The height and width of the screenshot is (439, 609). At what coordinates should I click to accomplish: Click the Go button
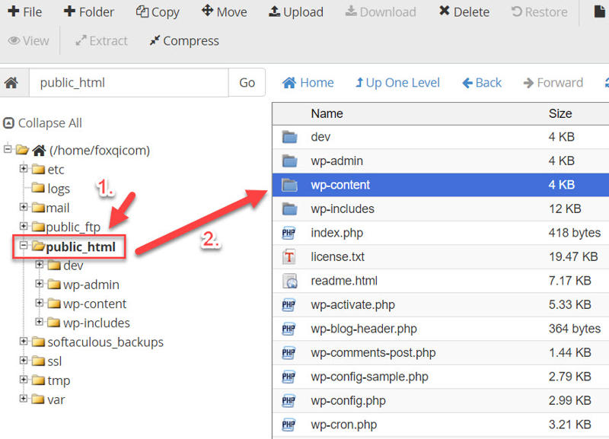(x=247, y=81)
